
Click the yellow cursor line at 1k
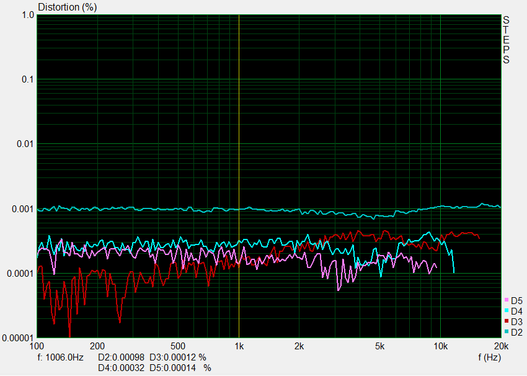coord(239,176)
